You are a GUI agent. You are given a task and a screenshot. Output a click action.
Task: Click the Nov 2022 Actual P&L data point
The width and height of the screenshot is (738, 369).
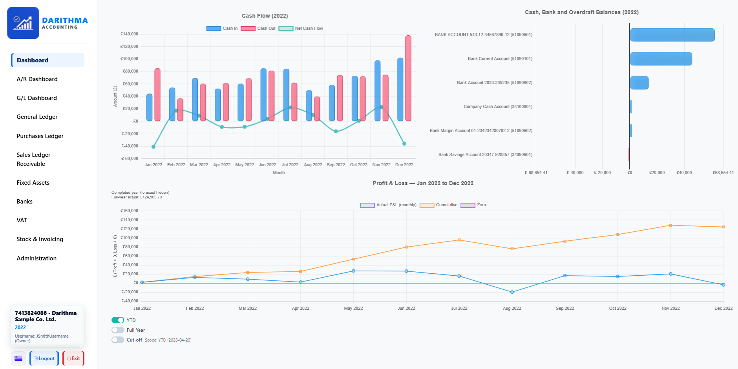(x=670, y=274)
